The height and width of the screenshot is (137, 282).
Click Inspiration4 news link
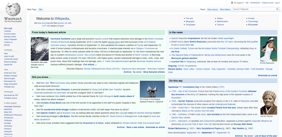pyautogui.click(x=194, y=38)
